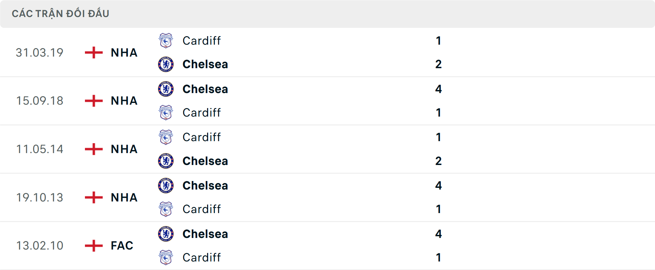Click the CÁC TRẬN ĐỐI ĐẤU header

61,13
